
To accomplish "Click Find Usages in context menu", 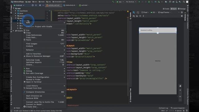I will point(44,44).
